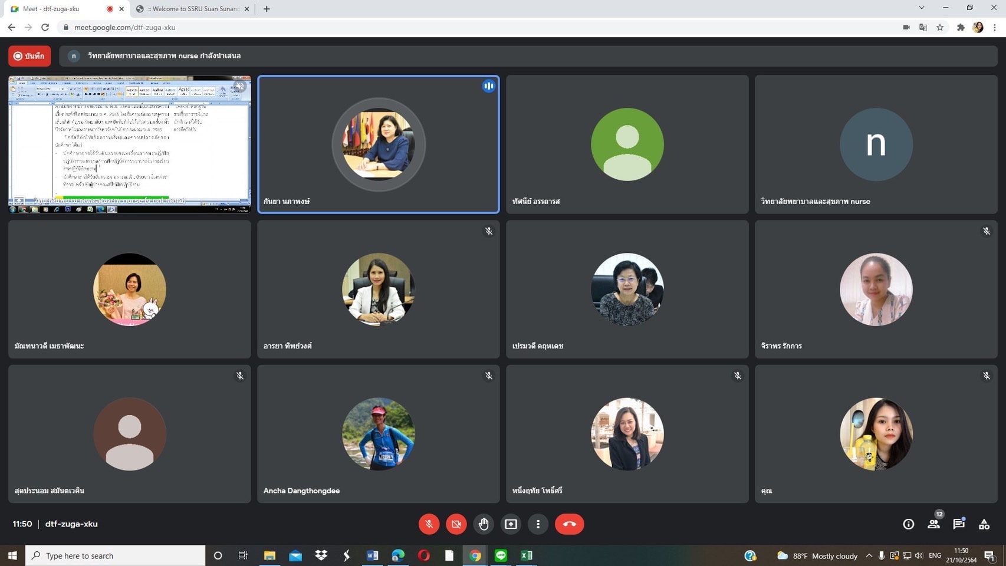Open Microsoft Word from the taskbar
This screenshot has height=566, width=1006.
[x=372, y=555]
